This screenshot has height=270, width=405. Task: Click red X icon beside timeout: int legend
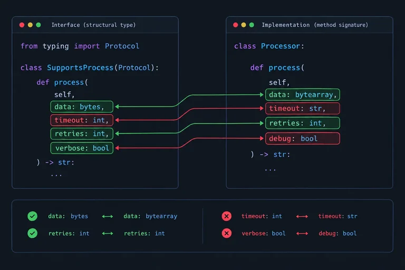(227, 216)
